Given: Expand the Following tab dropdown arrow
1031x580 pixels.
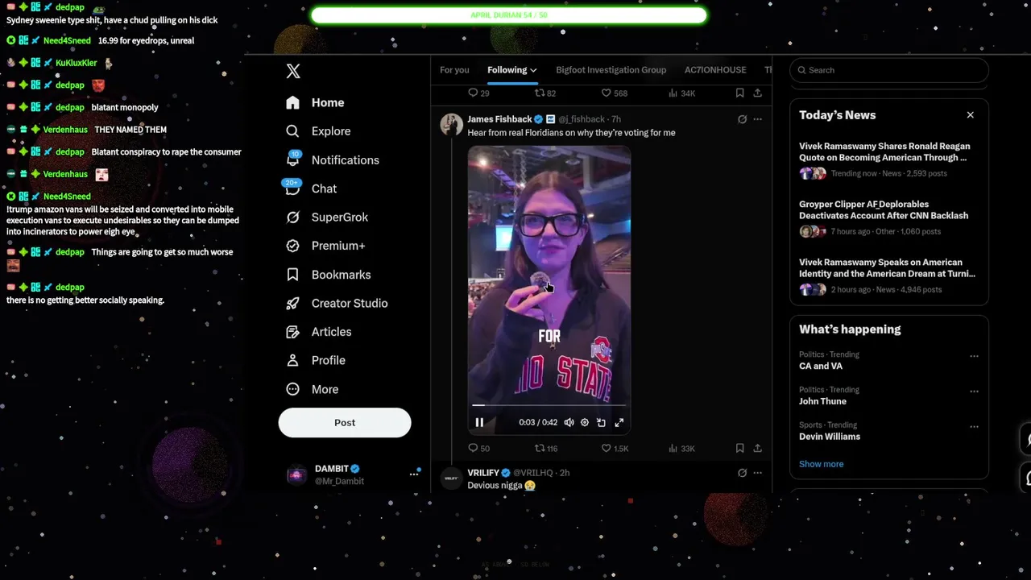Looking at the screenshot, I should pos(533,70).
